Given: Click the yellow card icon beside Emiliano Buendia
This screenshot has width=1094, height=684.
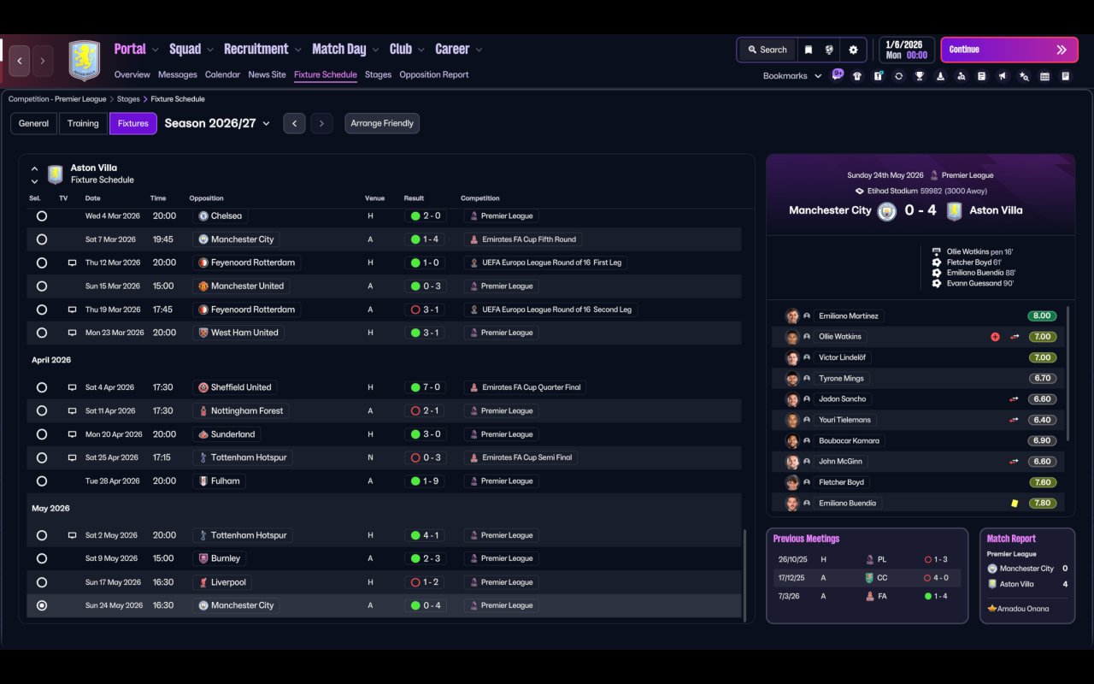Looking at the screenshot, I should click(x=1015, y=504).
